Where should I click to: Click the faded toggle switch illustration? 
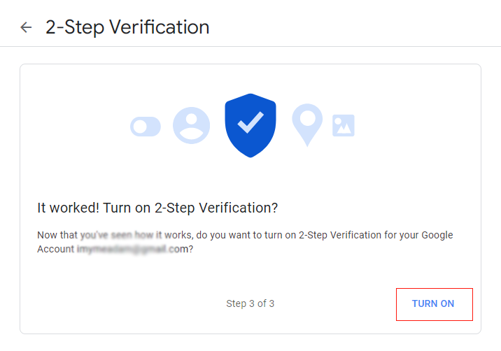146,127
